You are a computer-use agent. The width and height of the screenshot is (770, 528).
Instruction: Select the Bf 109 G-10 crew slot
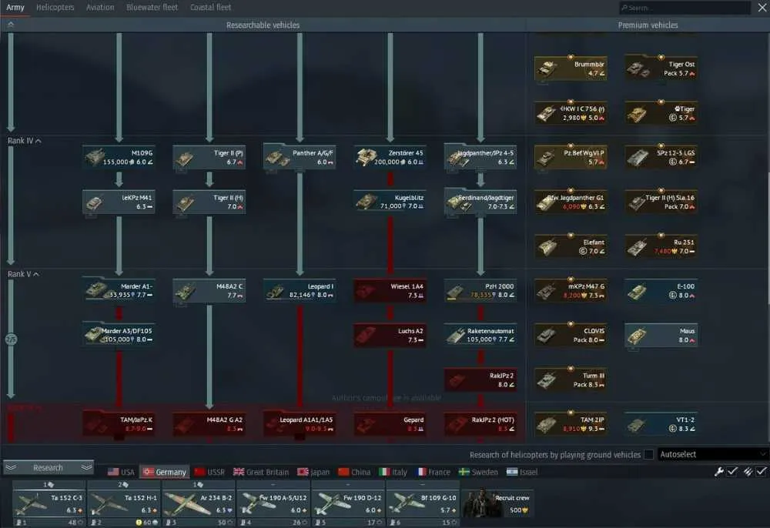[x=422, y=504]
